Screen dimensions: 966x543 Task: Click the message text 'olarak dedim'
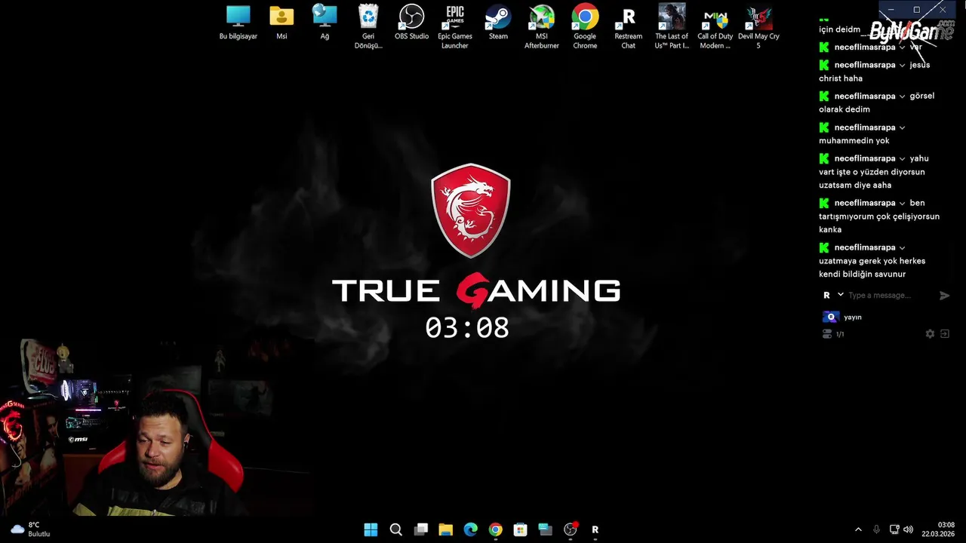click(x=844, y=109)
